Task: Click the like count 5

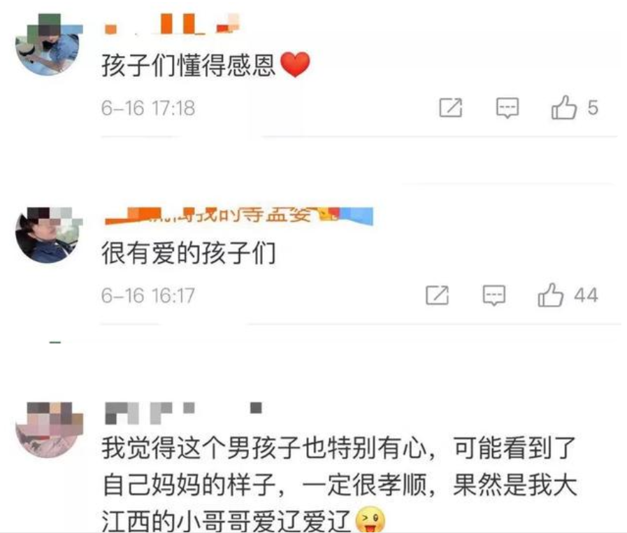Action: tap(593, 108)
